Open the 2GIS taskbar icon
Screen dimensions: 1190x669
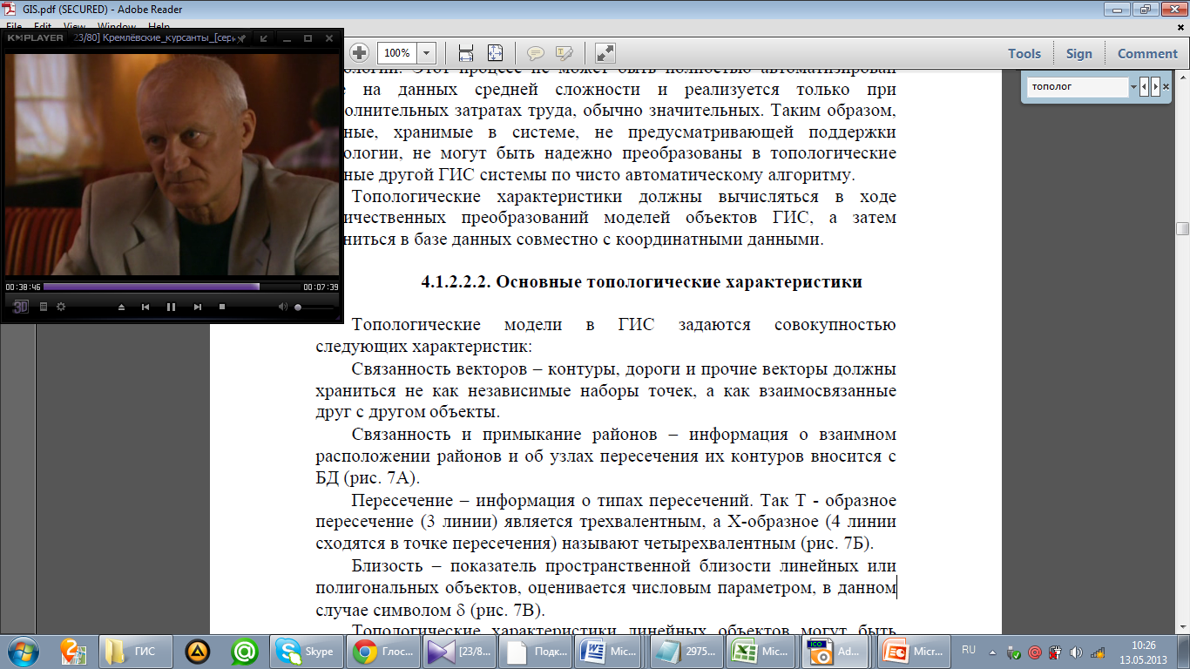click(x=74, y=651)
